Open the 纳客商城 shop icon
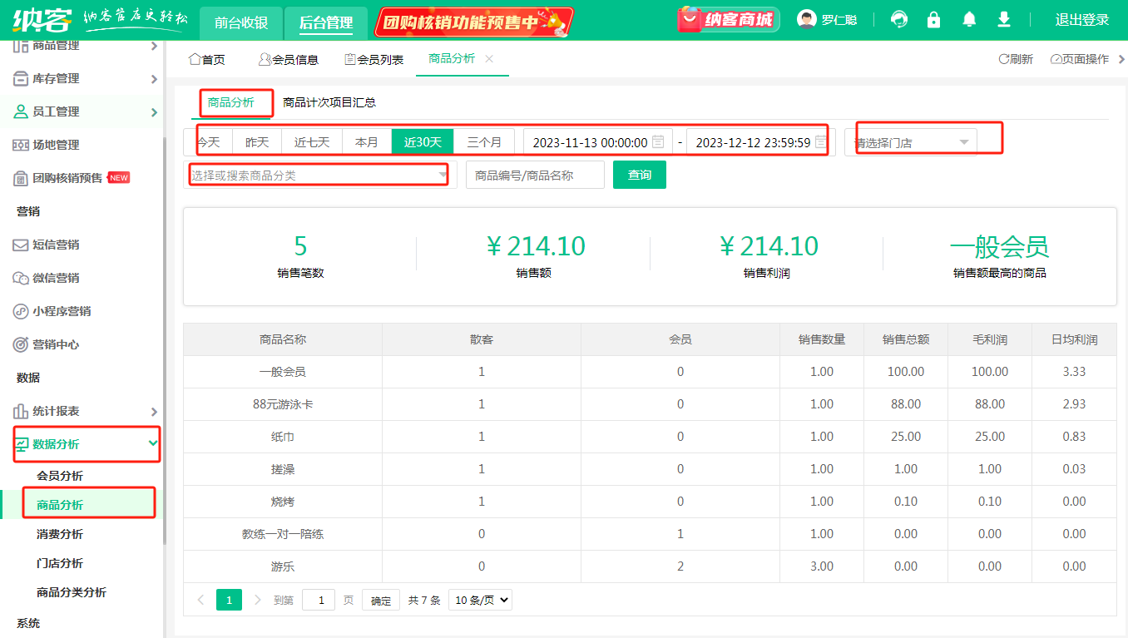 tap(726, 20)
